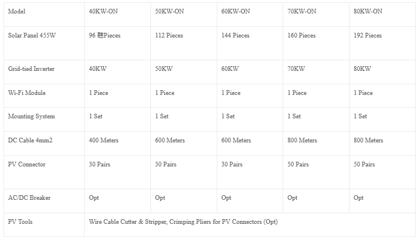Click the 50KW-ON model heading
This screenshot has width=420, height=242.
click(x=170, y=12)
